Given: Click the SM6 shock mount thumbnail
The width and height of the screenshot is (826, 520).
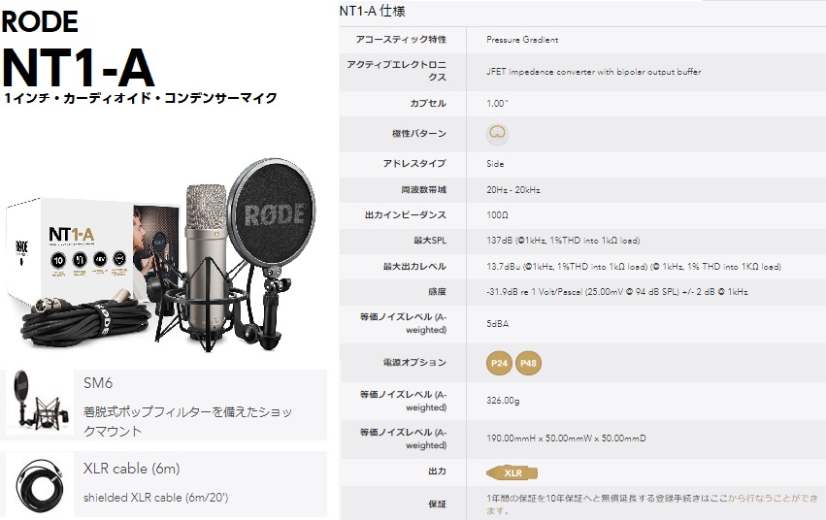Looking at the screenshot, I should click(40, 404).
